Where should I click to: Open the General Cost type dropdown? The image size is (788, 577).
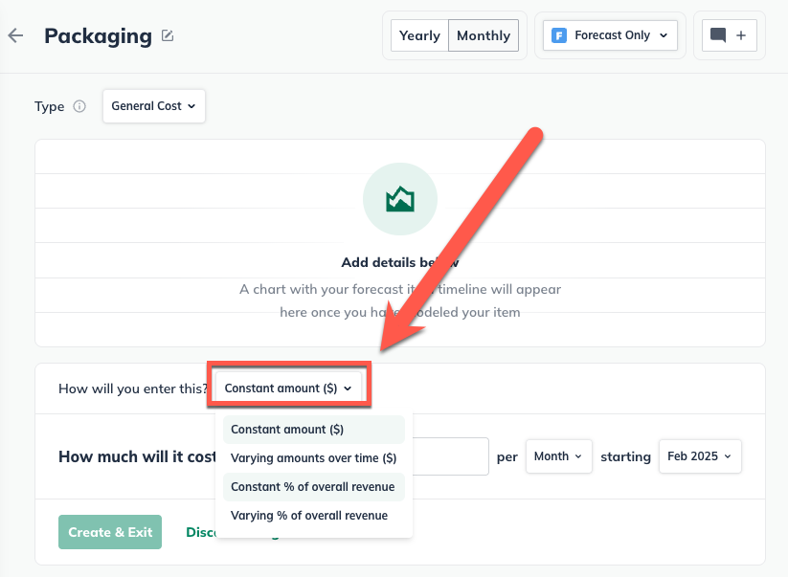pos(153,106)
